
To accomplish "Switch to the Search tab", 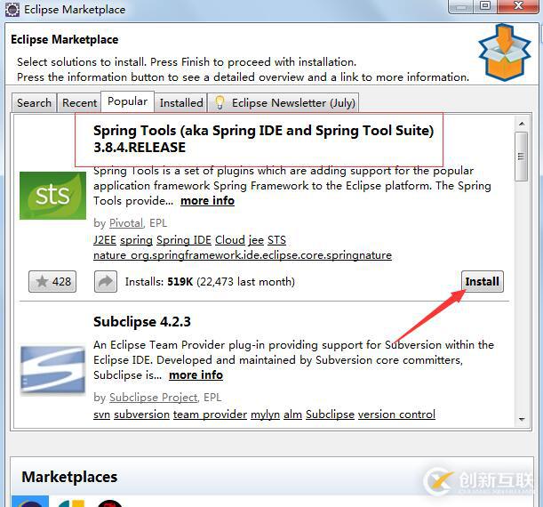I will pyautogui.click(x=34, y=103).
